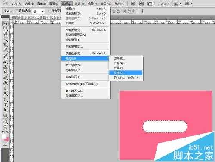Select the Zoom tool
This screenshot has height=162, width=215.
5,127
